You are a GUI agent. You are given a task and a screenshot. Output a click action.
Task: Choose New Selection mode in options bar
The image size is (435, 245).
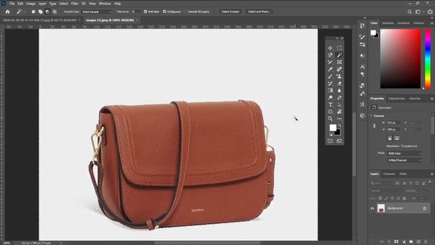pos(33,12)
